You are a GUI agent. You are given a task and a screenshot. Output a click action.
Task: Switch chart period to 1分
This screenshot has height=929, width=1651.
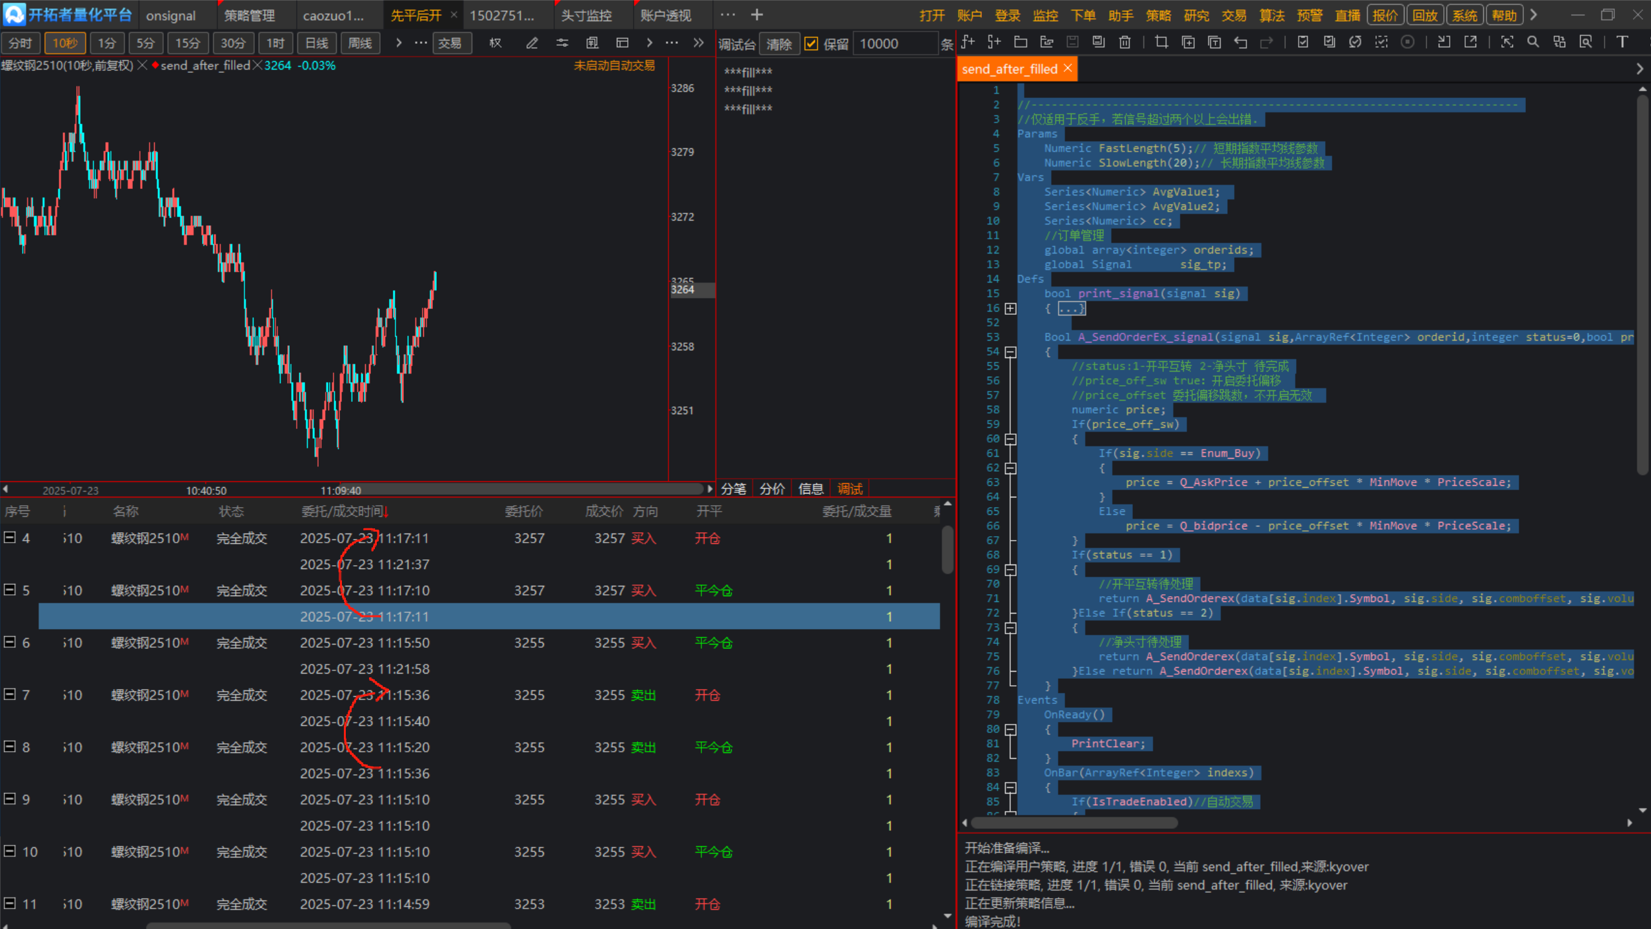point(107,43)
